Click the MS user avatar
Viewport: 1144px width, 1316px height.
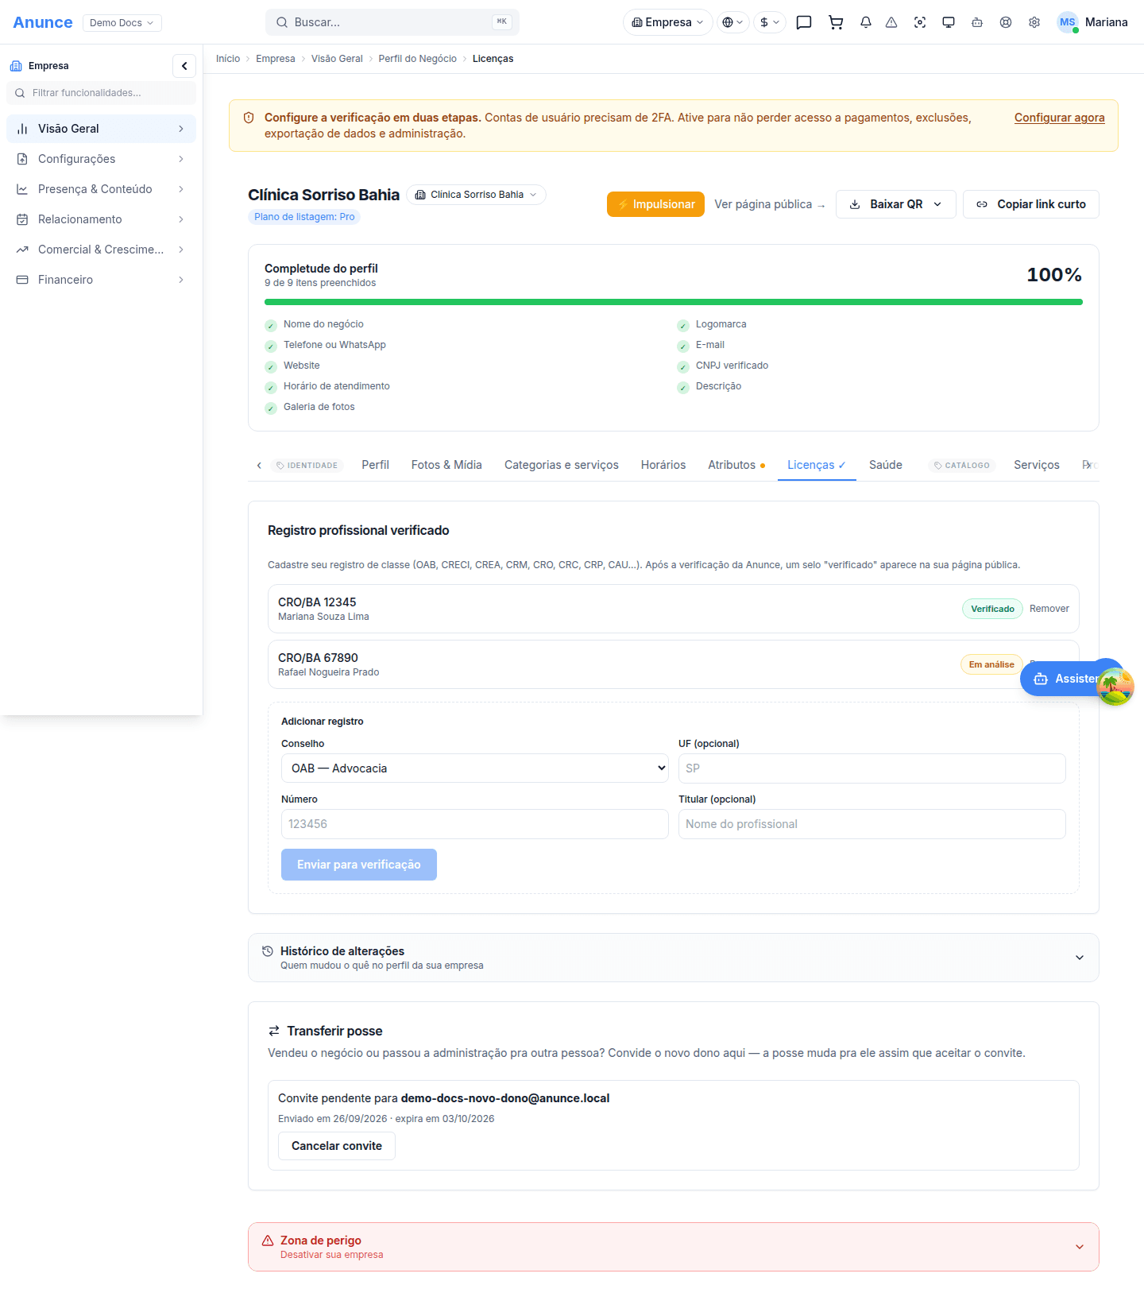click(1068, 22)
